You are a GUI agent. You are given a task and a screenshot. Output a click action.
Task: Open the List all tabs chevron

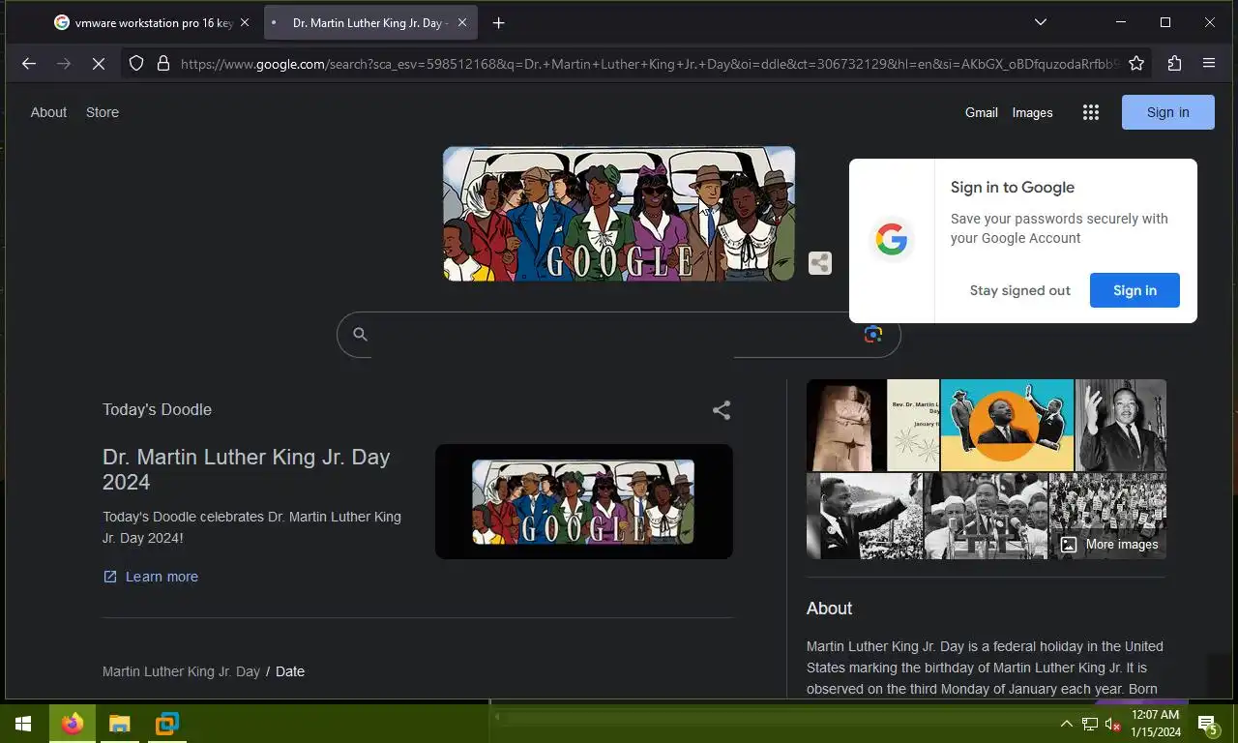click(1041, 22)
